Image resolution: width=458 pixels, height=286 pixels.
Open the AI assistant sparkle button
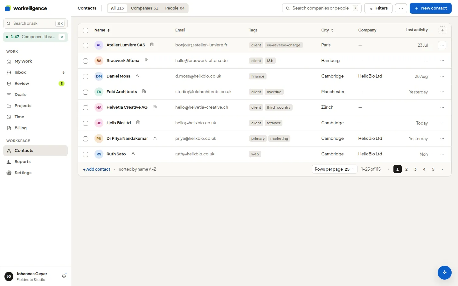point(444,272)
